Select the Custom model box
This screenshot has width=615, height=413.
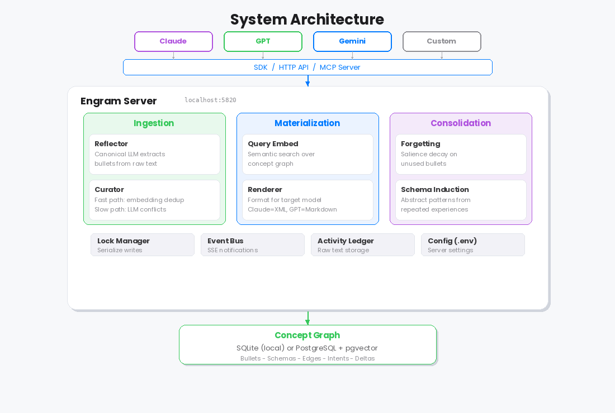click(x=442, y=41)
